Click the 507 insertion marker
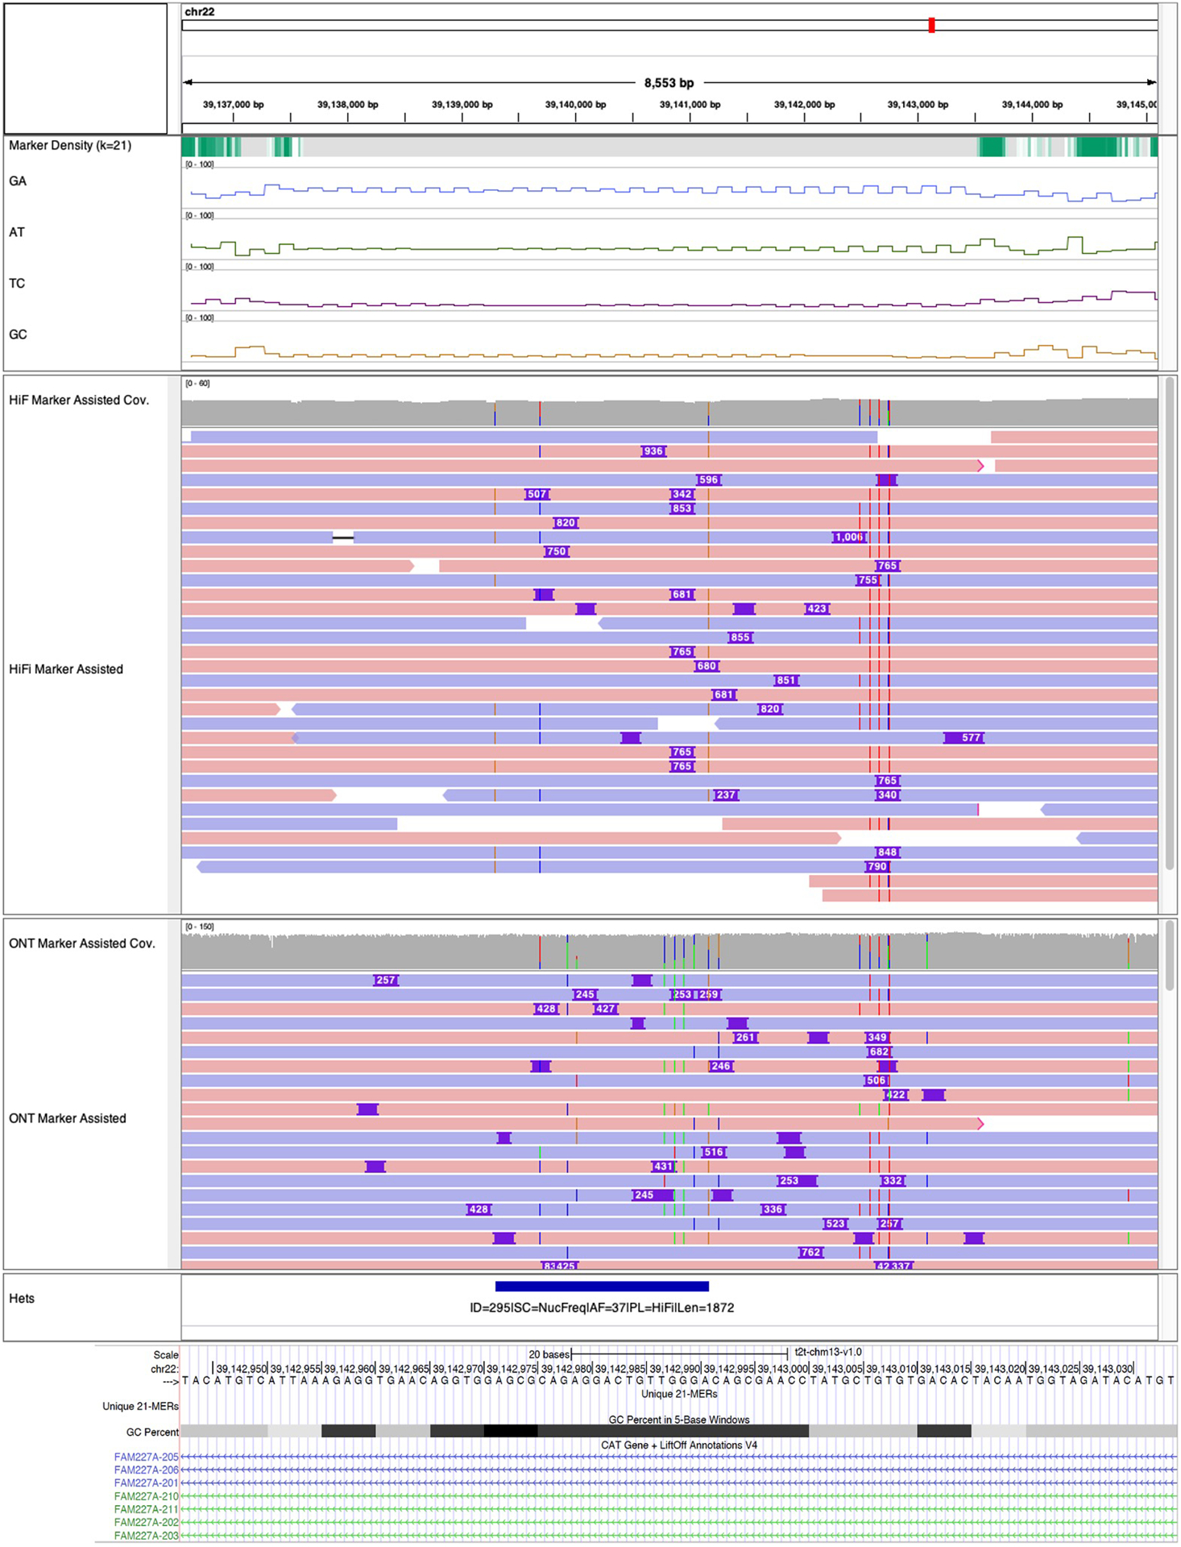This screenshot has height=1547, width=1181. click(x=537, y=495)
